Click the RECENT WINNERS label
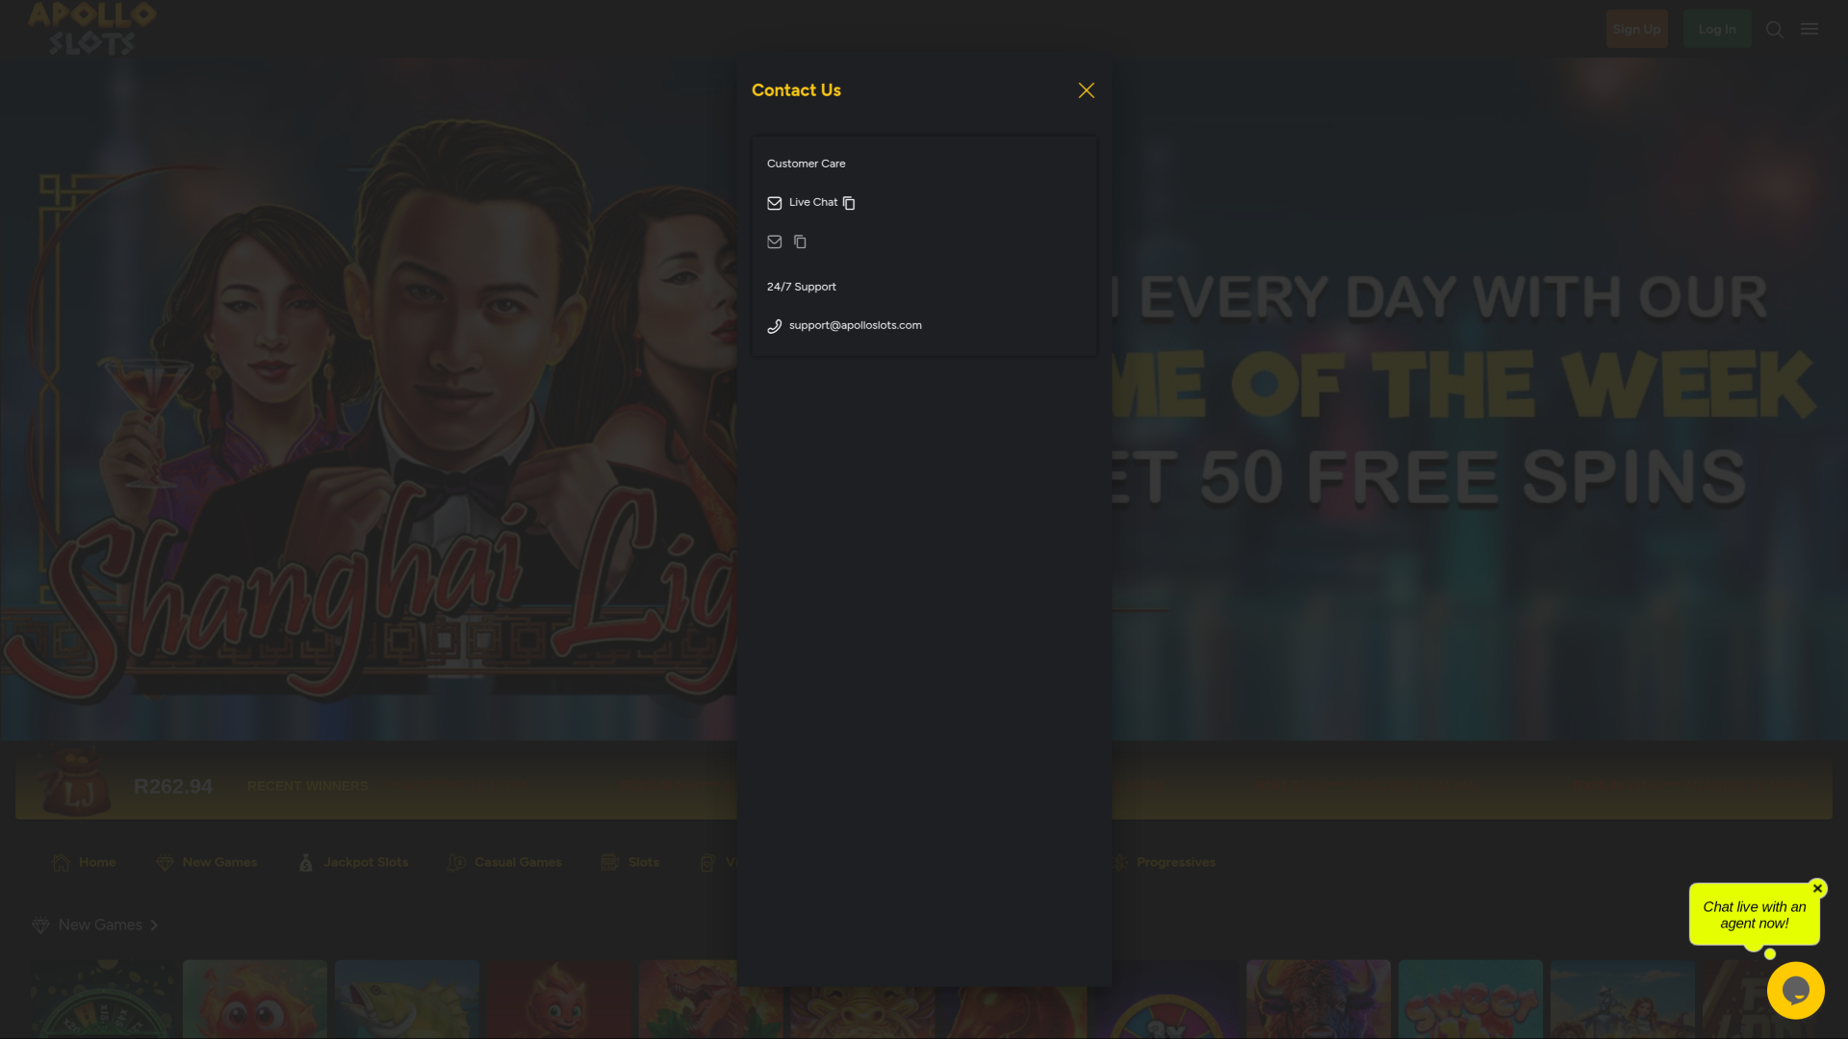Viewport: 1848px width, 1039px height. (307, 786)
